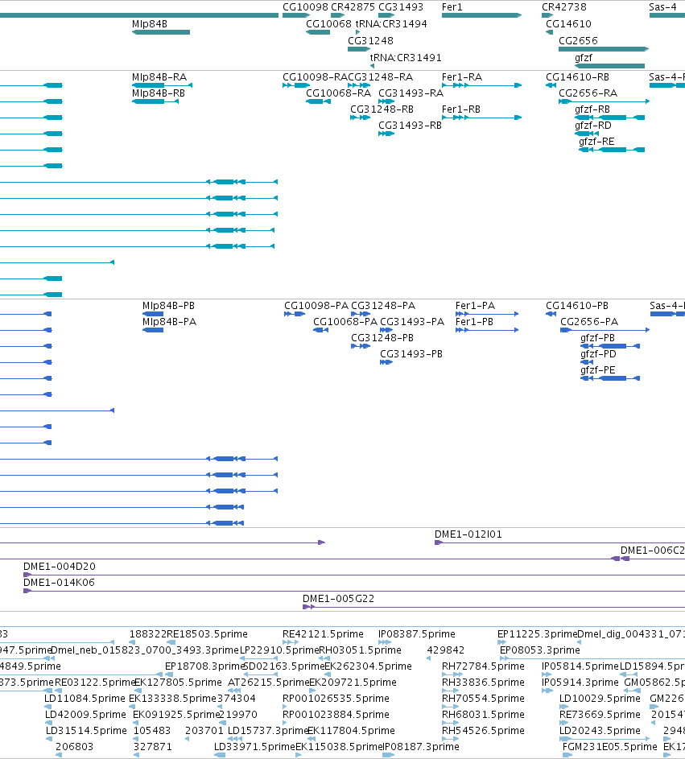The image size is (685, 759).
Task: Select protein Mlp84B-PB
Action: click(152, 314)
